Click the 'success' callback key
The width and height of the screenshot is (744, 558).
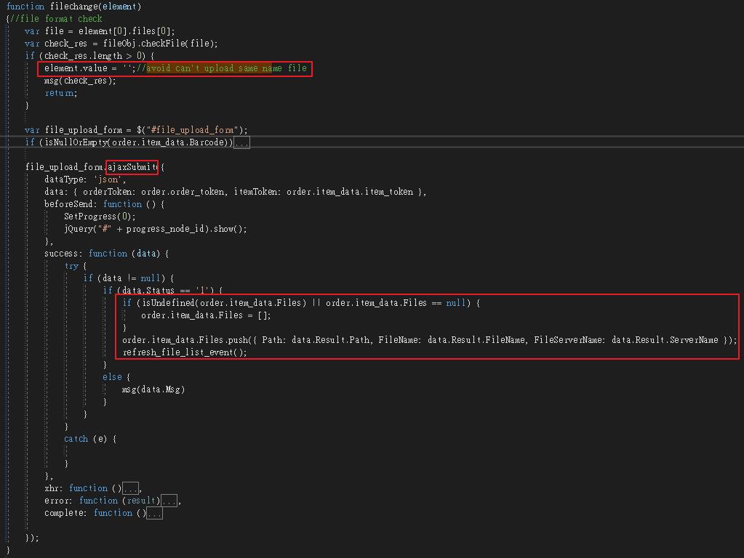(x=61, y=253)
